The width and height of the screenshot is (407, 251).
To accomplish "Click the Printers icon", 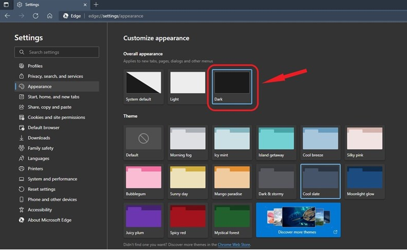I will [x=22, y=168].
